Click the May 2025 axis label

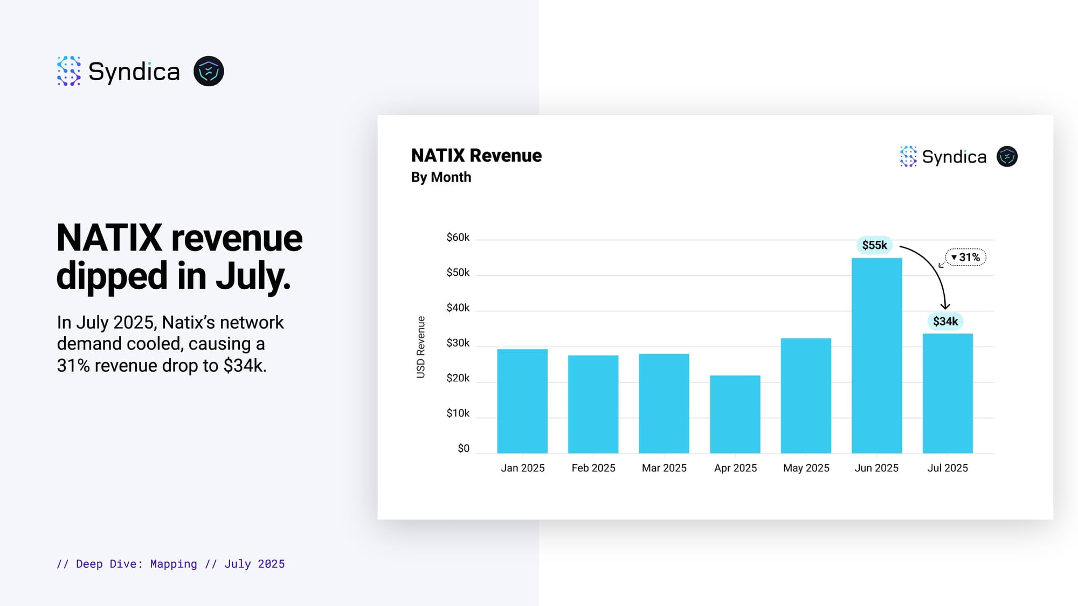[806, 468]
